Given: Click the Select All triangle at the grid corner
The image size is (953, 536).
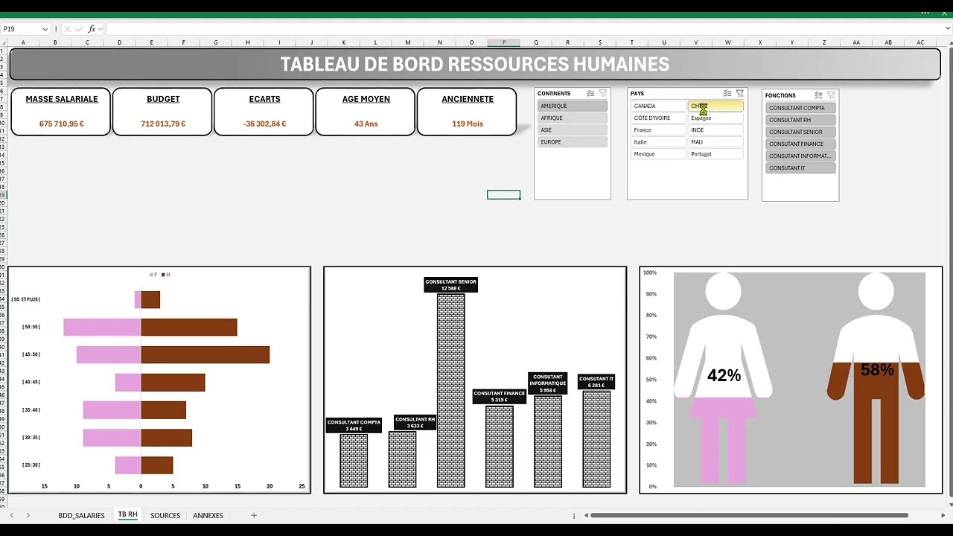Looking at the screenshot, I should (4, 42).
